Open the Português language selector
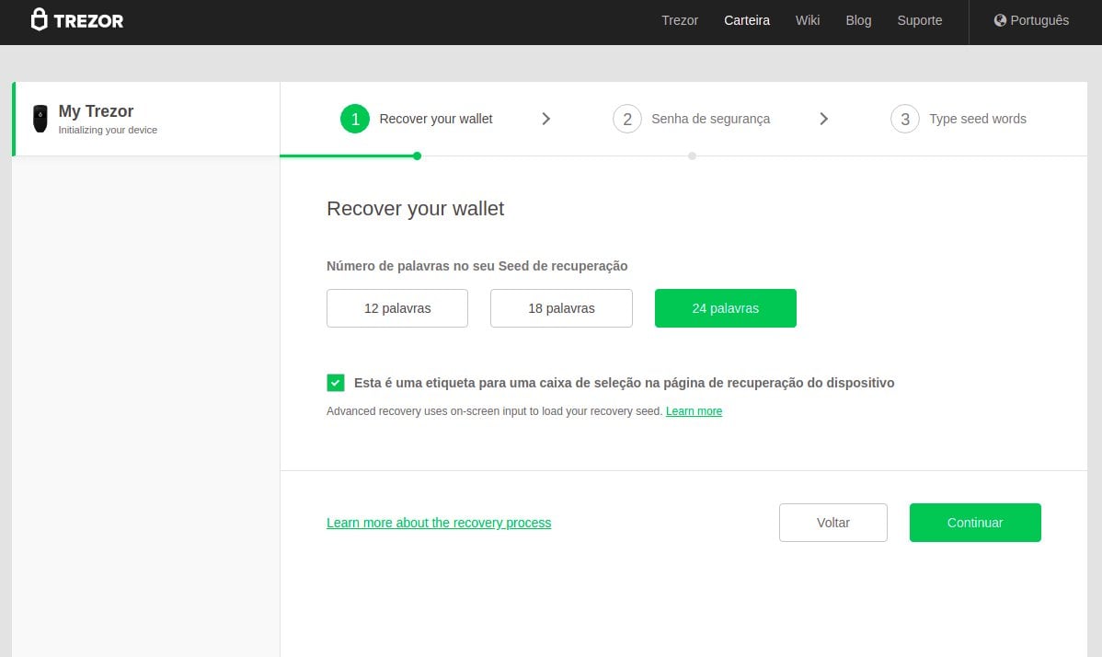This screenshot has width=1102, height=657. point(1031,20)
